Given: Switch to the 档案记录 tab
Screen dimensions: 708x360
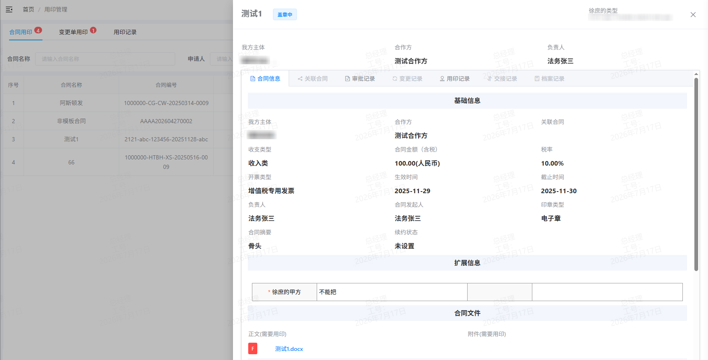Looking at the screenshot, I should pyautogui.click(x=549, y=79).
